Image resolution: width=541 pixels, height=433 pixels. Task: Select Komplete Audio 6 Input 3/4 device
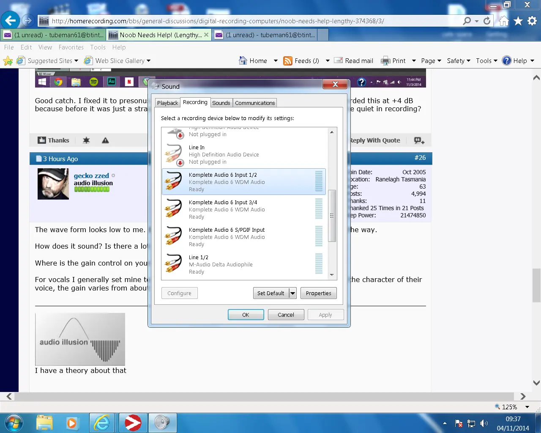[x=243, y=209]
